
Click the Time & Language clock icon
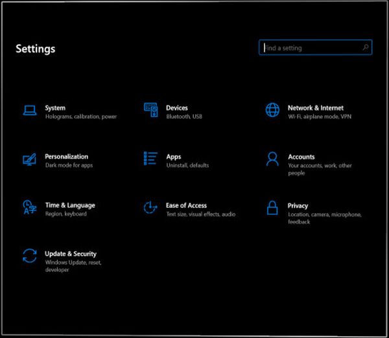pyautogui.click(x=30, y=207)
